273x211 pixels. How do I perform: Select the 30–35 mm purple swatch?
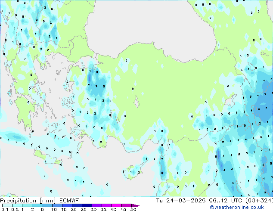click(x=97, y=205)
